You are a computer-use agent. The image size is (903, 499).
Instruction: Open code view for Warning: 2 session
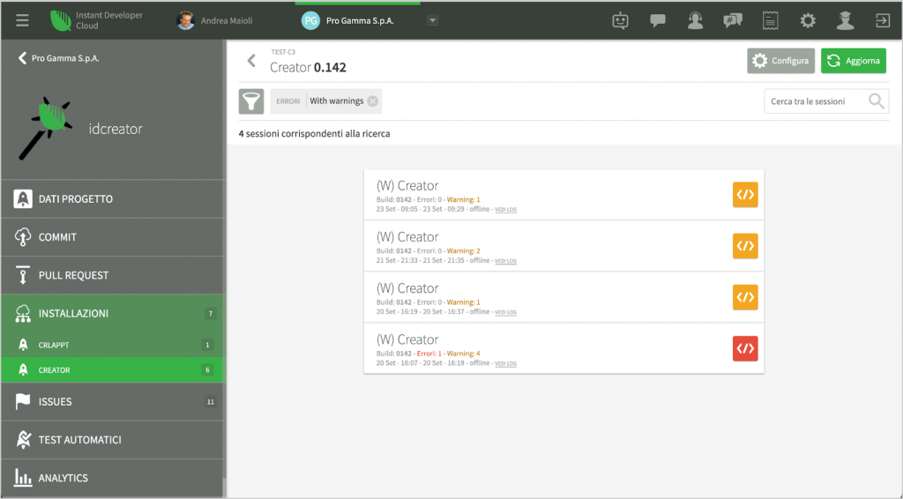click(745, 246)
